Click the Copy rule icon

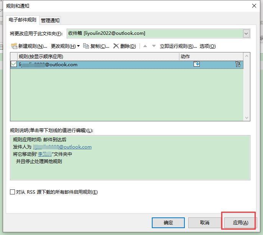(x=86, y=46)
